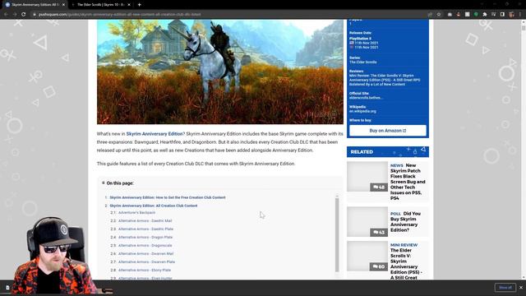The height and width of the screenshot is (296, 526).
Task: Select the Skyrim Anniversary Edition tab
Action: [35, 5]
